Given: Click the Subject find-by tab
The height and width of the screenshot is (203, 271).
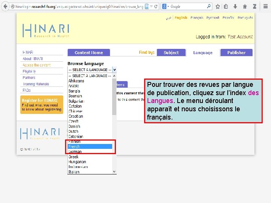Looking at the screenshot, I should pos(171,53).
